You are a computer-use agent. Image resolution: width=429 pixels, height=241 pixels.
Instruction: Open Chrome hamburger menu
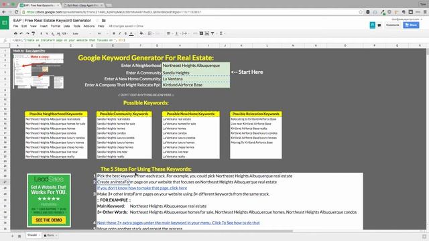(x=425, y=12)
